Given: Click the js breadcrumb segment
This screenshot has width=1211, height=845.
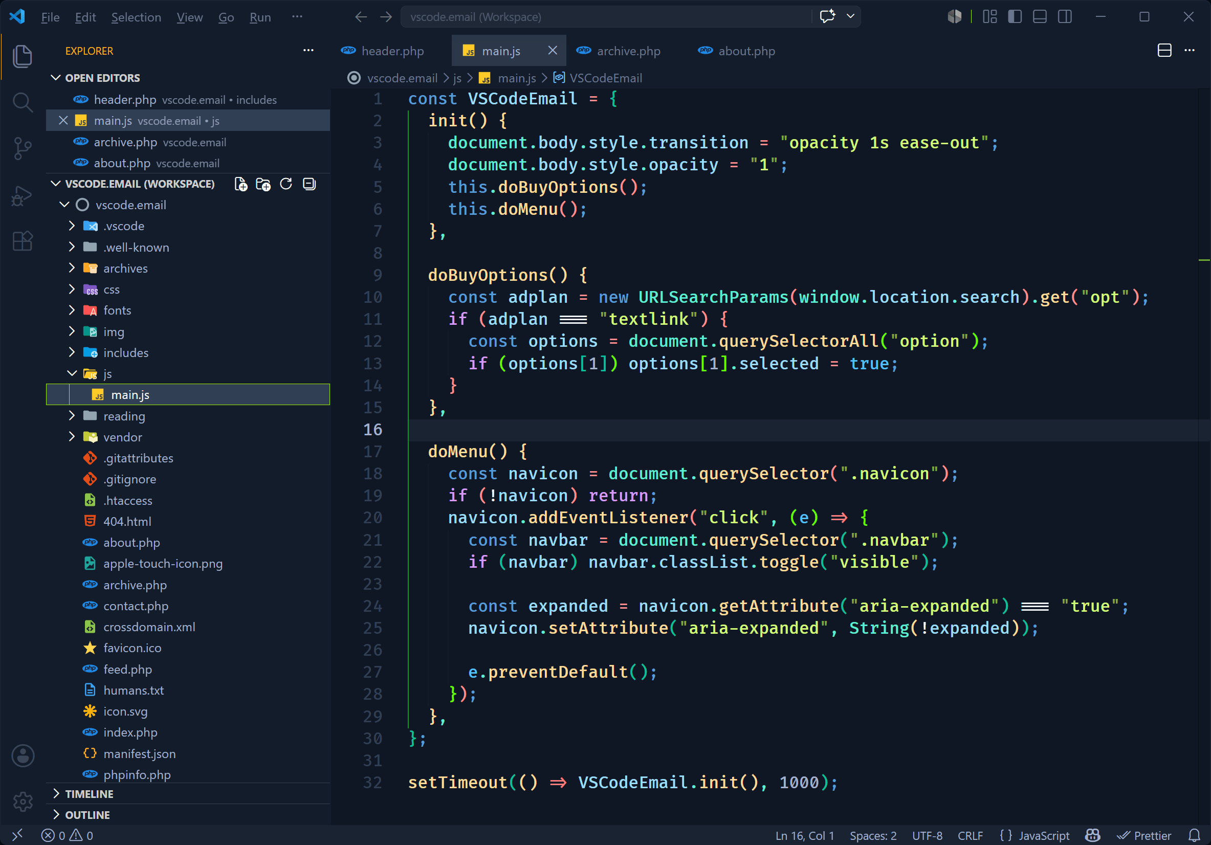Looking at the screenshot, I should 457,78.
